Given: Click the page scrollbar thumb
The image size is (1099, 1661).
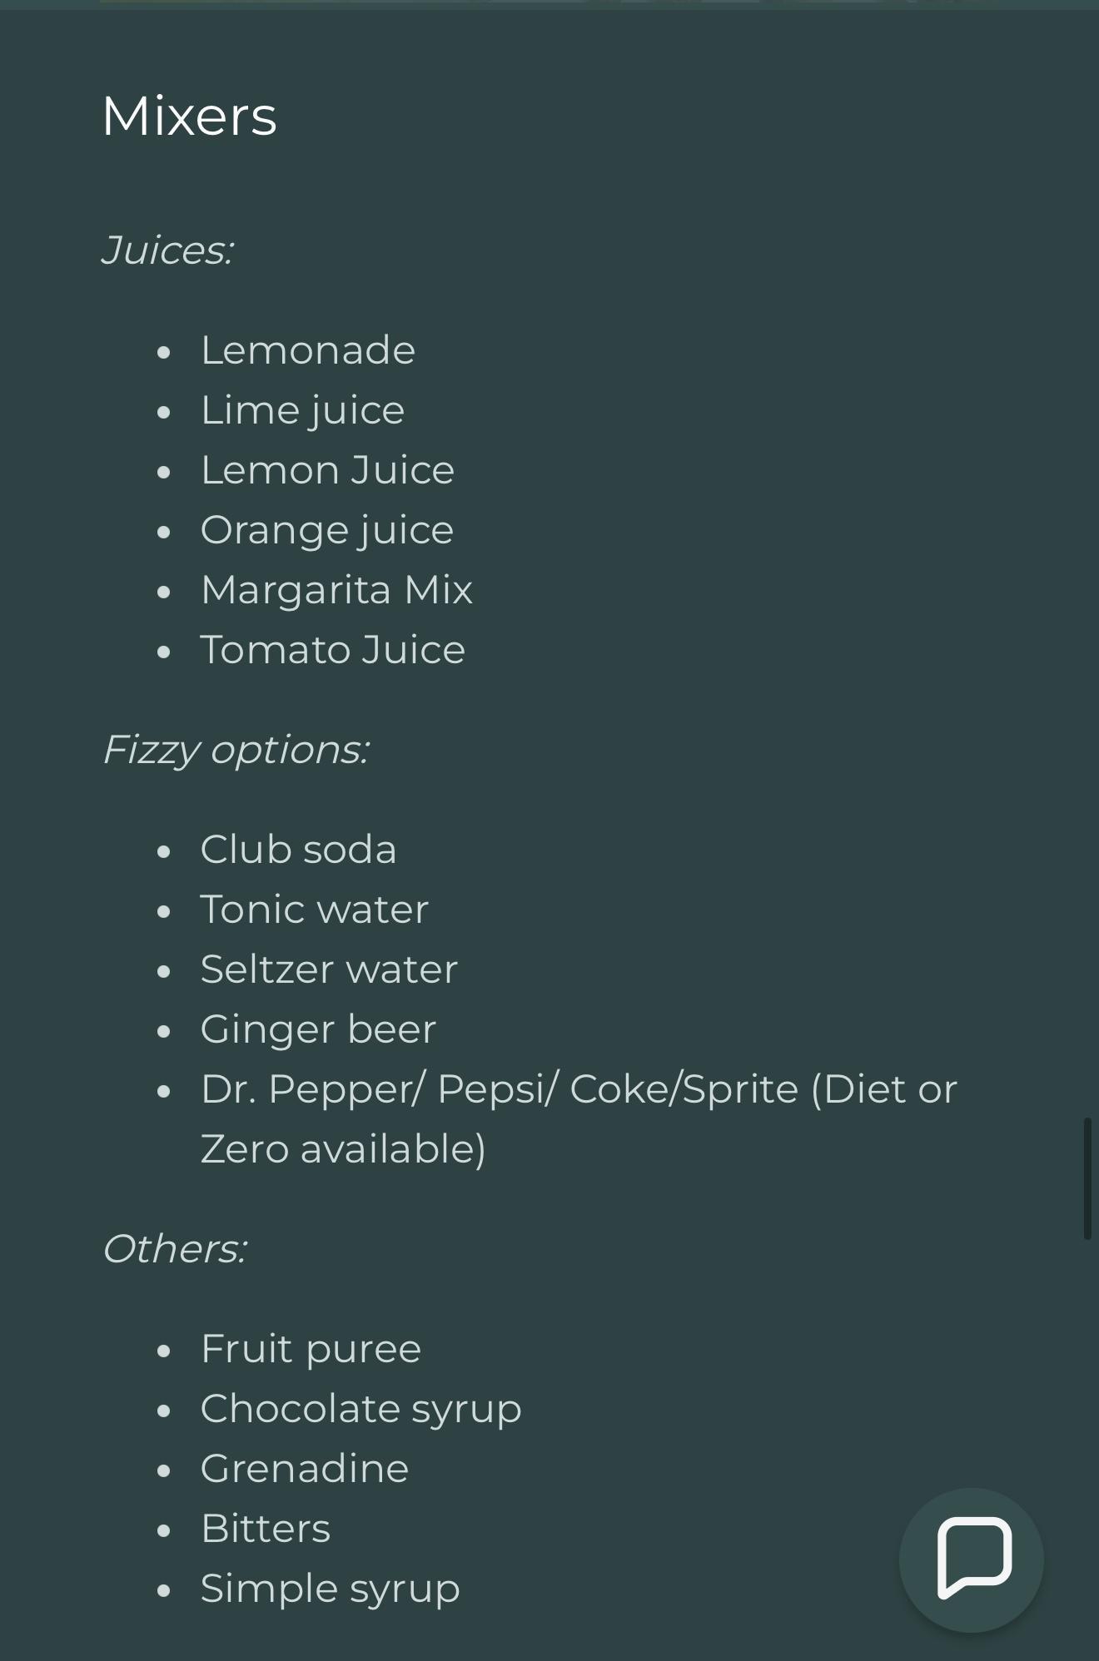Looking at the screenshot, I should pyautogui.click(x=1087, y=1178).
